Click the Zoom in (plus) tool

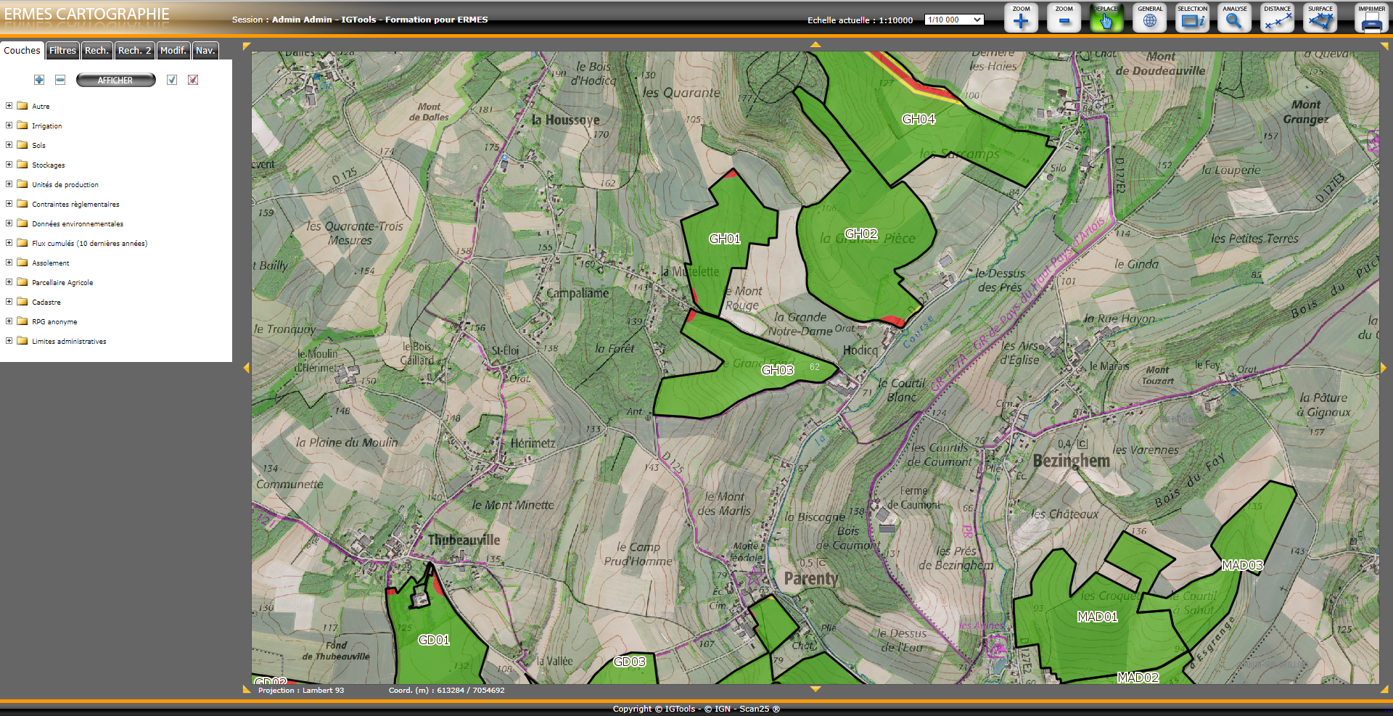(1021, 18)
